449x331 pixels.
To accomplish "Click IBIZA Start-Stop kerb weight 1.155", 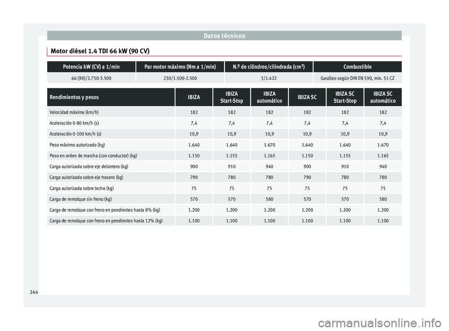I will (x=232, y=156).
